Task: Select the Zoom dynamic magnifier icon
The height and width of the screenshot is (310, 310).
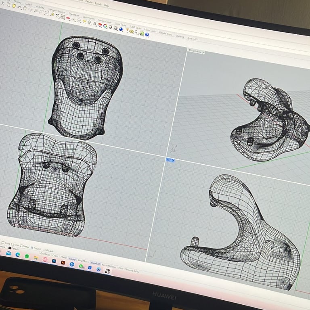Action: click(x=36, y=10)
